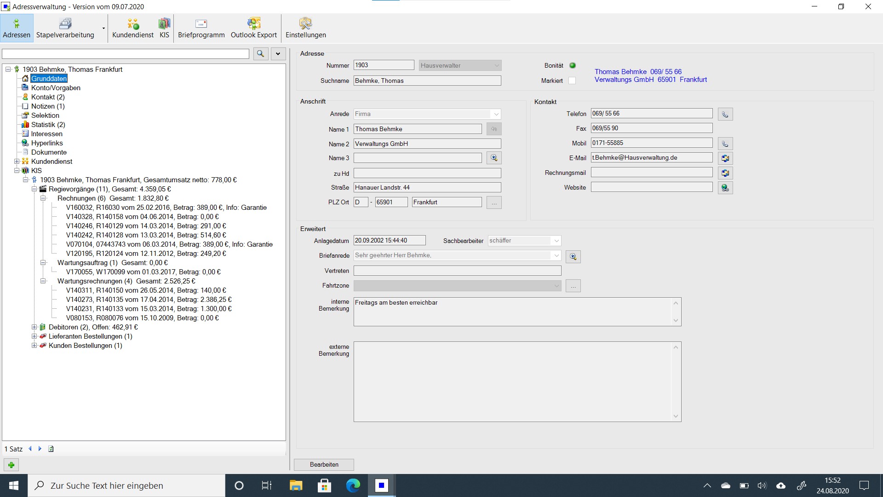Open the Sachbearbeiter dropdown
Viewport: 883px width, 497px height.
(x=556, y=241)
